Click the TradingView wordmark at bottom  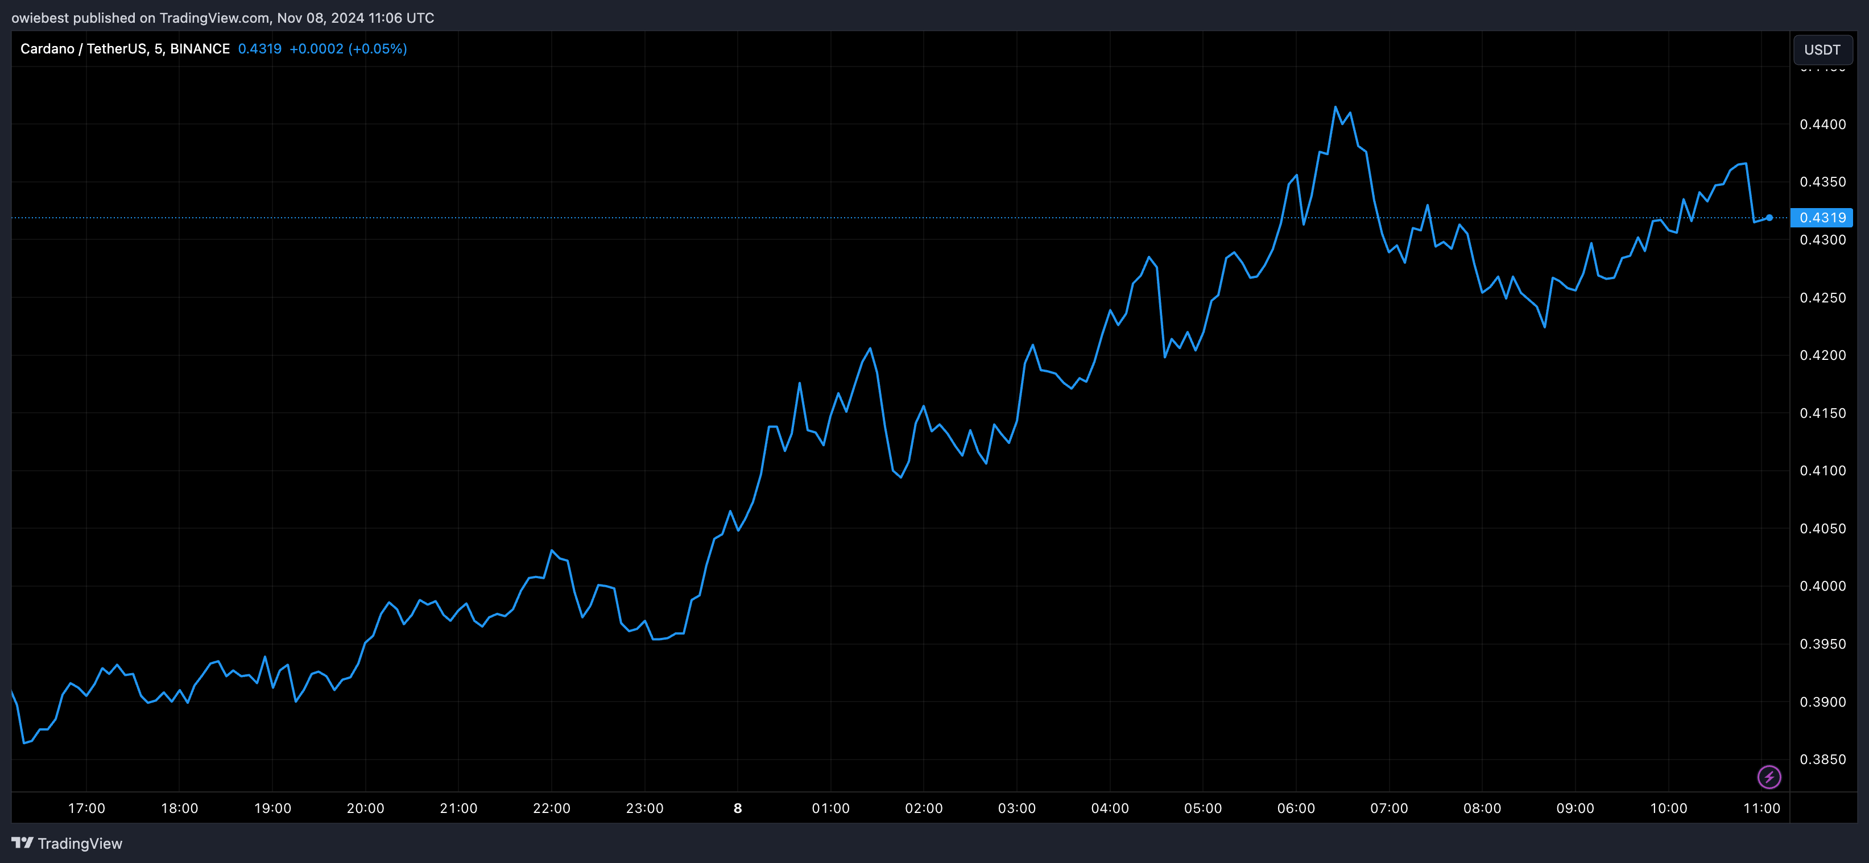click(x=80, y=844)
